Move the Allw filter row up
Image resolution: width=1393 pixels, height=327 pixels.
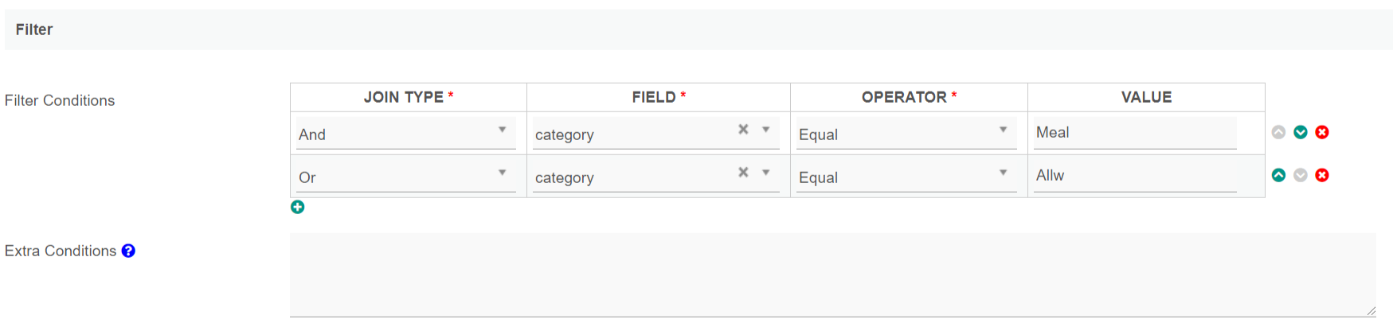[1278, 175]
